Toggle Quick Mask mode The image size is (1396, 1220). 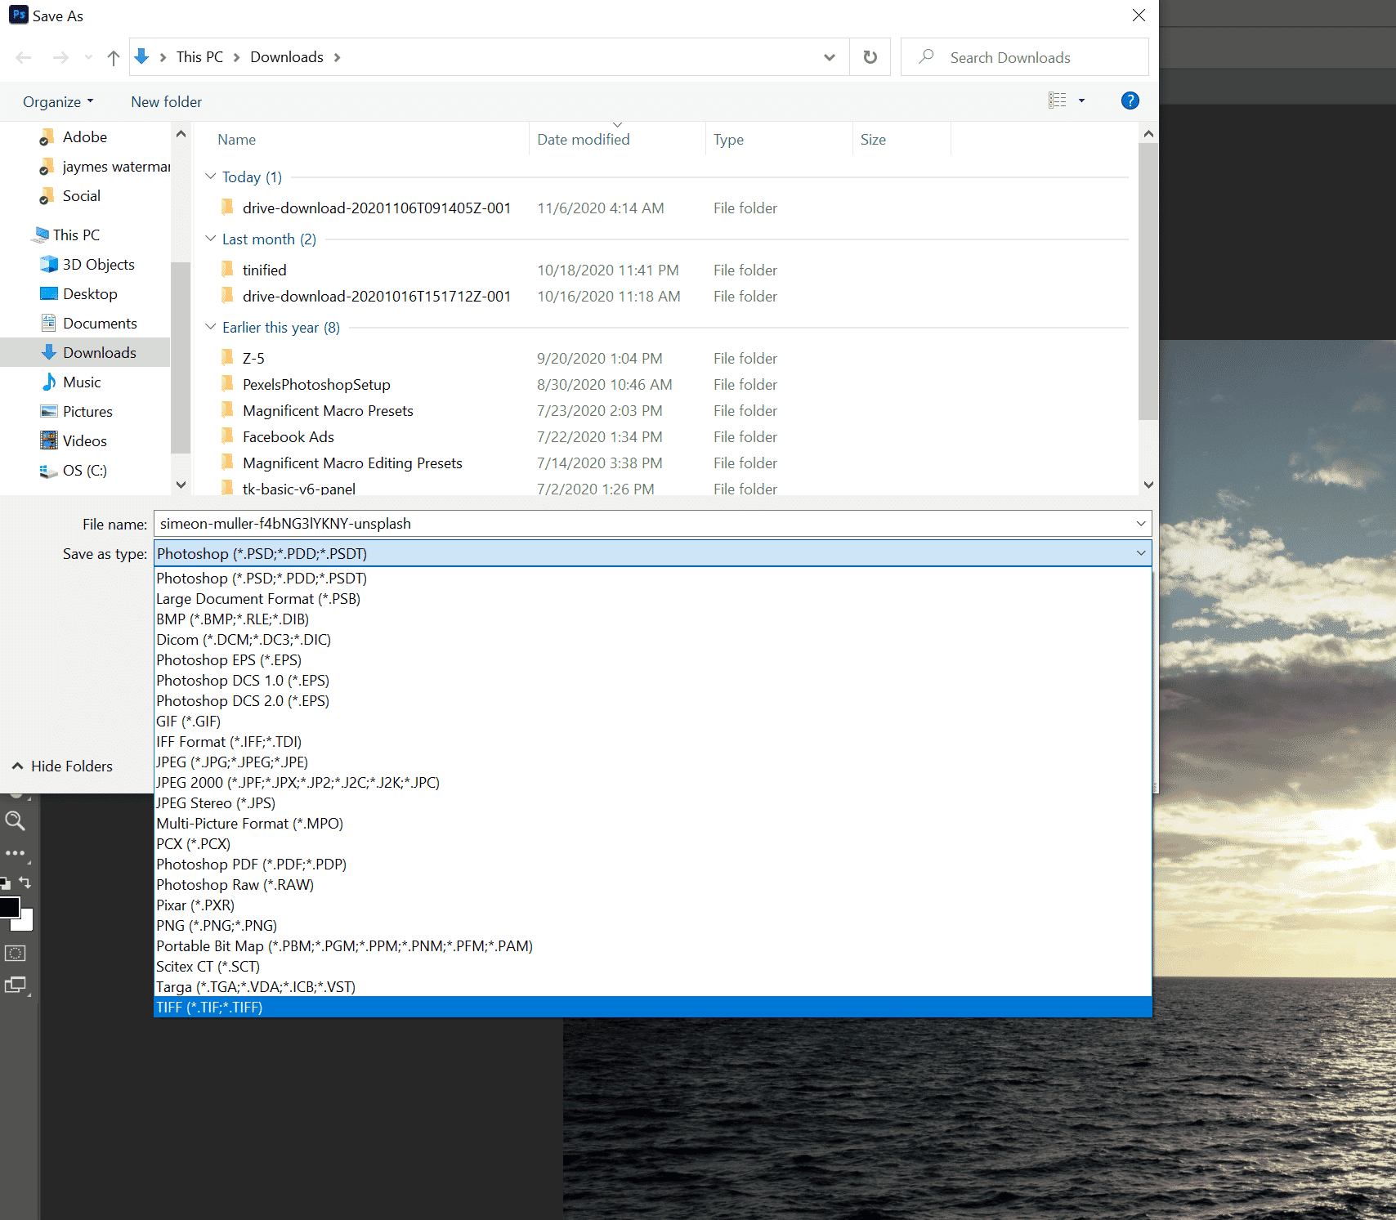point(15,951)
